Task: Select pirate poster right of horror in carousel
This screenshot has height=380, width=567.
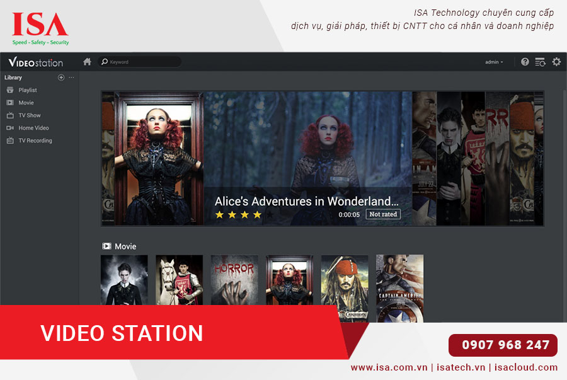Action: point(522,158)
